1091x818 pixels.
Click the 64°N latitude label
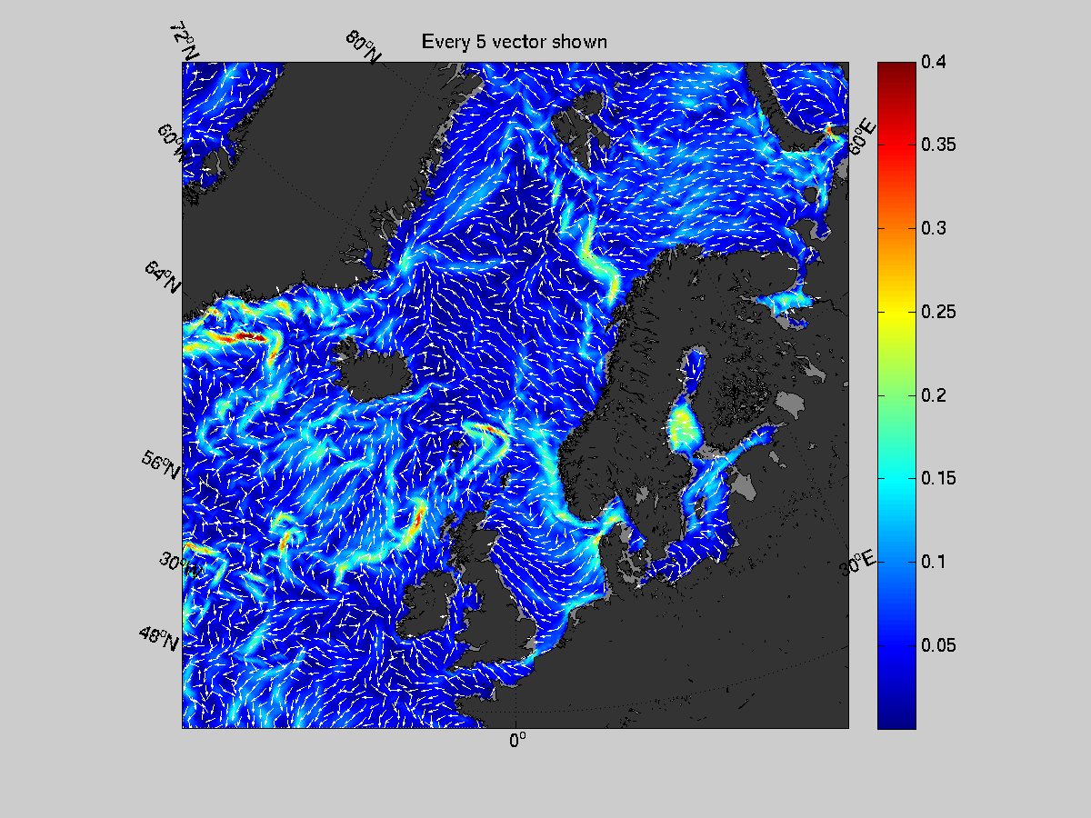[x=163, y=276]
